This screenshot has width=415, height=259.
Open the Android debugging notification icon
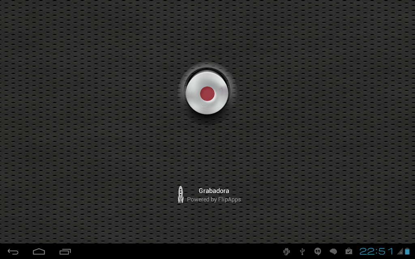(x=287, y=251)
